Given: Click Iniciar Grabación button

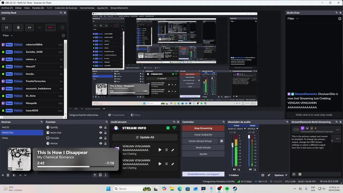Looking at the screenshot, I should pyautogui.click(x=203, y=135).
